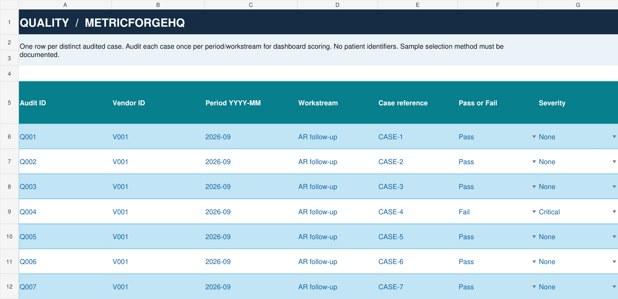Open Severity dropdown arrow for Q003
Image resolution: width=618 pixels, height=299 pixels.
pyautogui.click(x=614, y=187)
